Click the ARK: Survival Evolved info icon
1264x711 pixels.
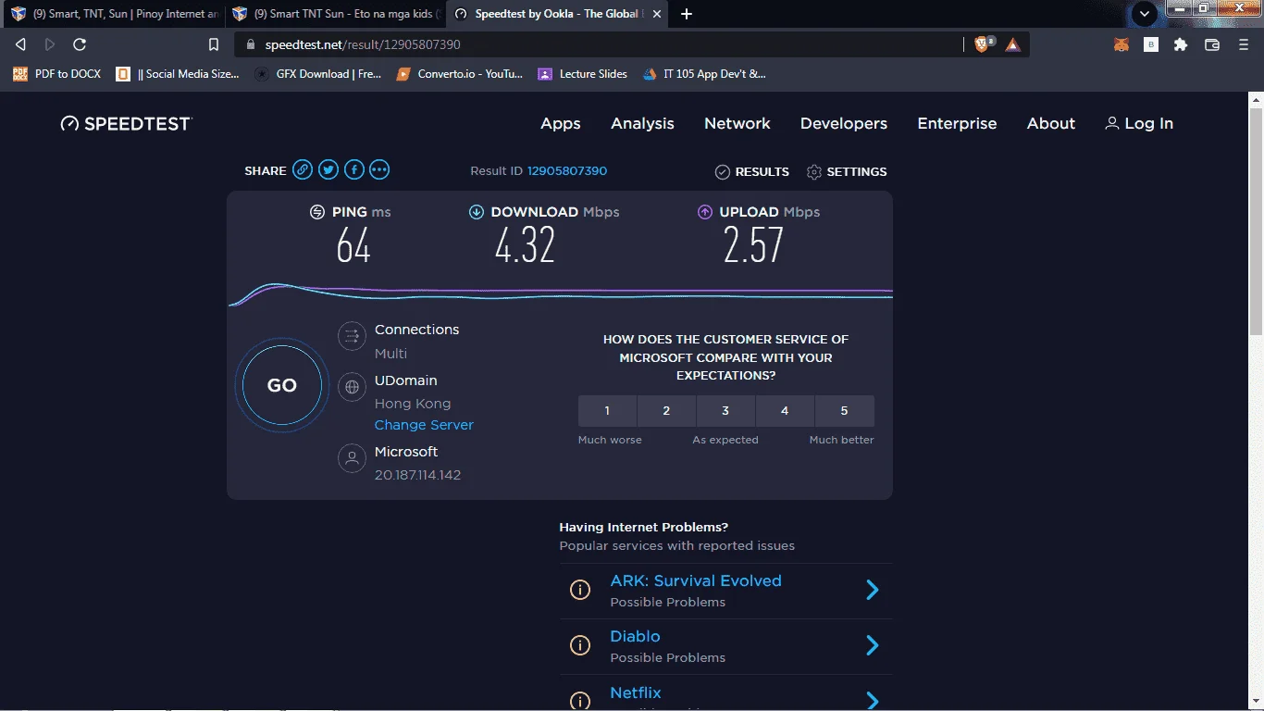(580, 590)
